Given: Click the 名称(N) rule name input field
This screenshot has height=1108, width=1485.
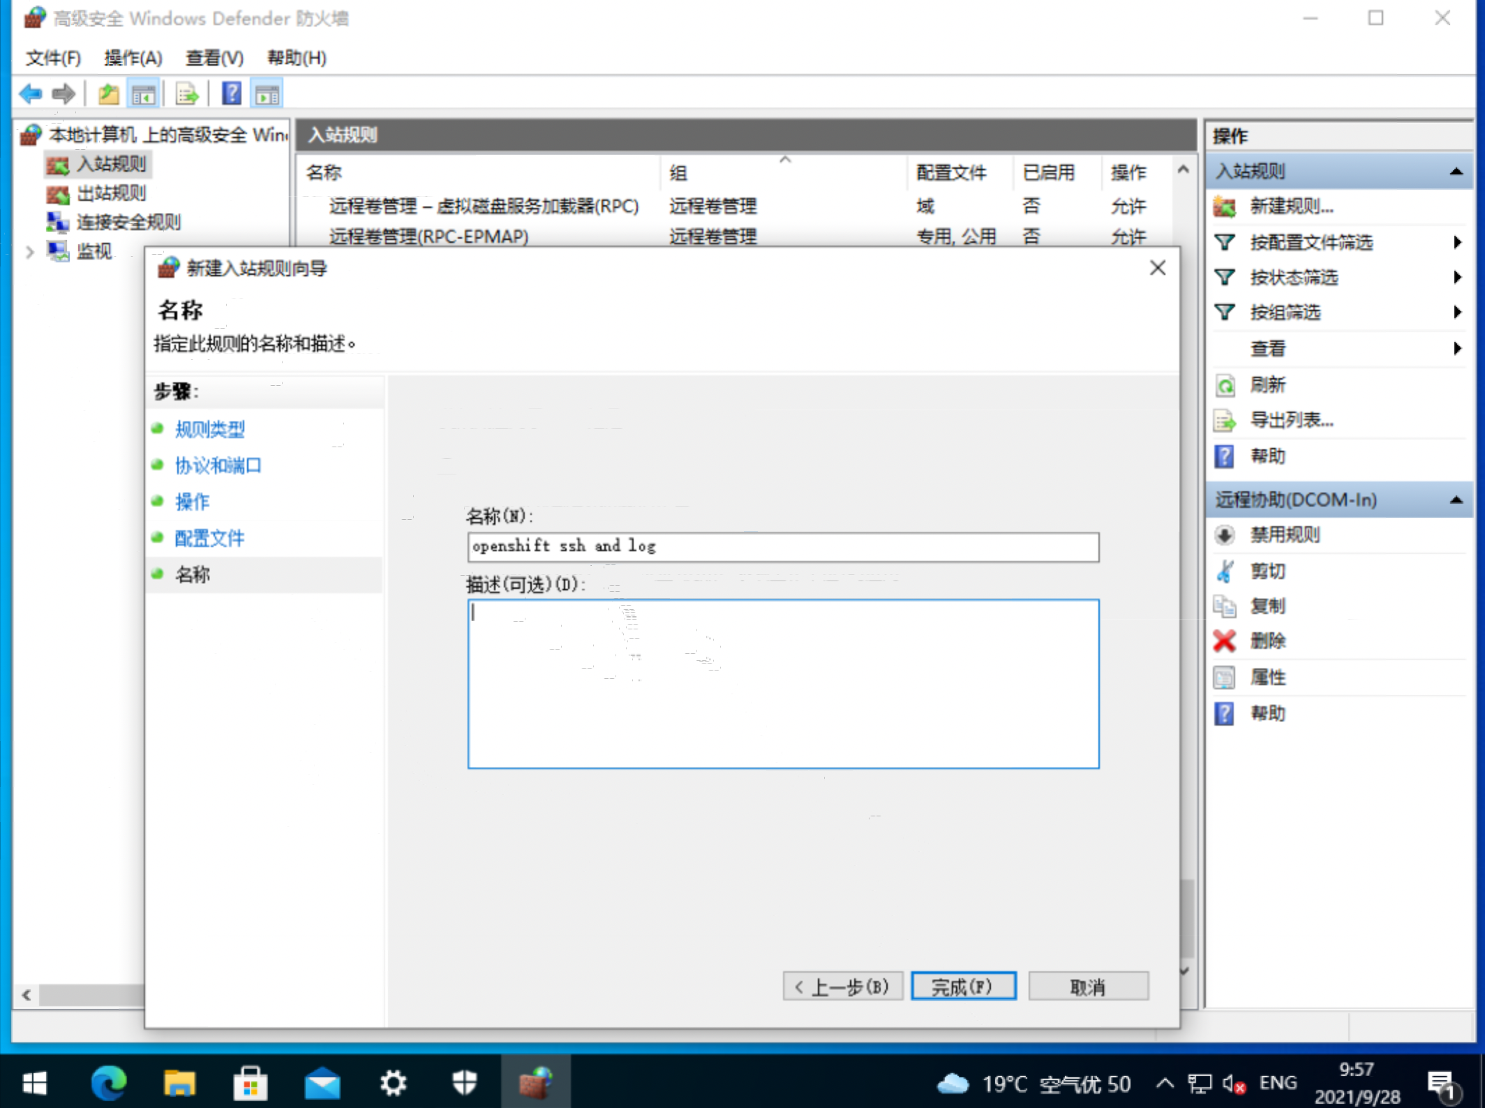Looking at the screenshot, I should [782, 547].
